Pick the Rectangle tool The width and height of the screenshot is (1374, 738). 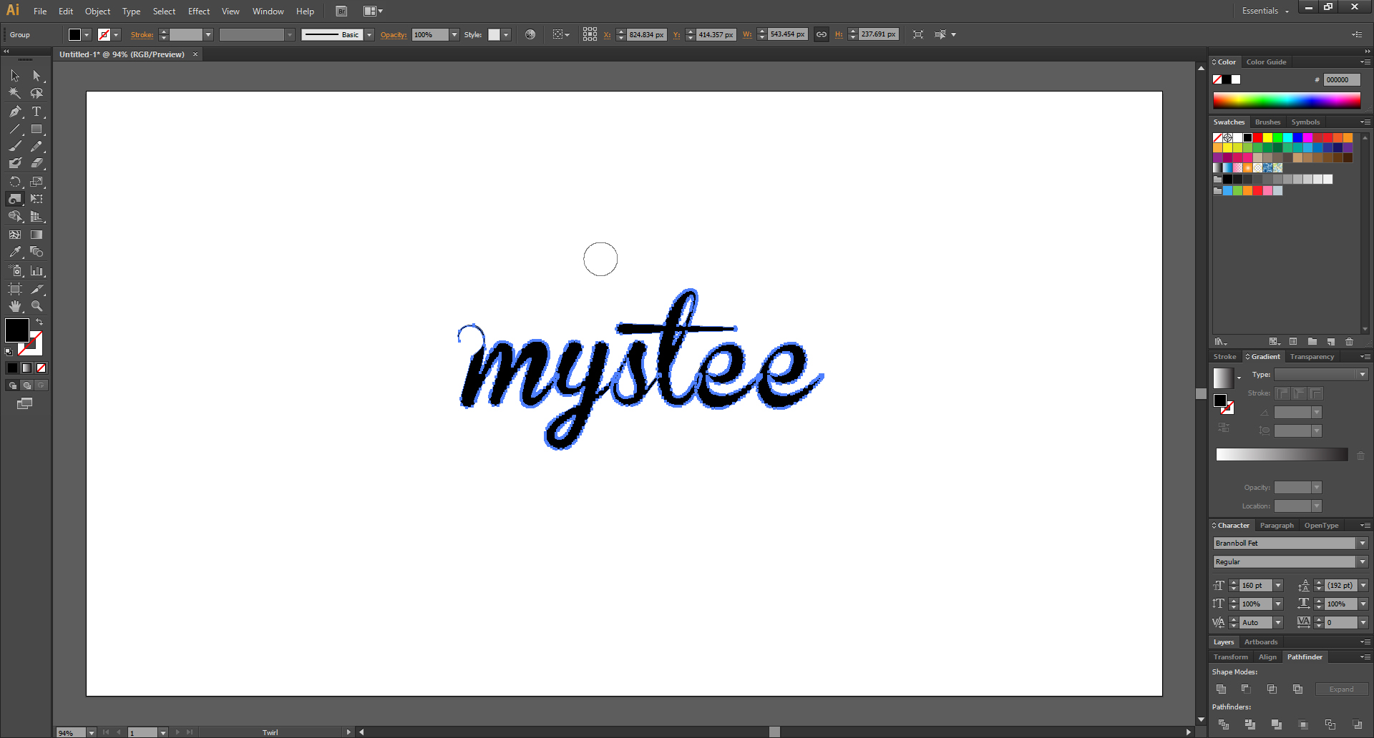point(36,129)
